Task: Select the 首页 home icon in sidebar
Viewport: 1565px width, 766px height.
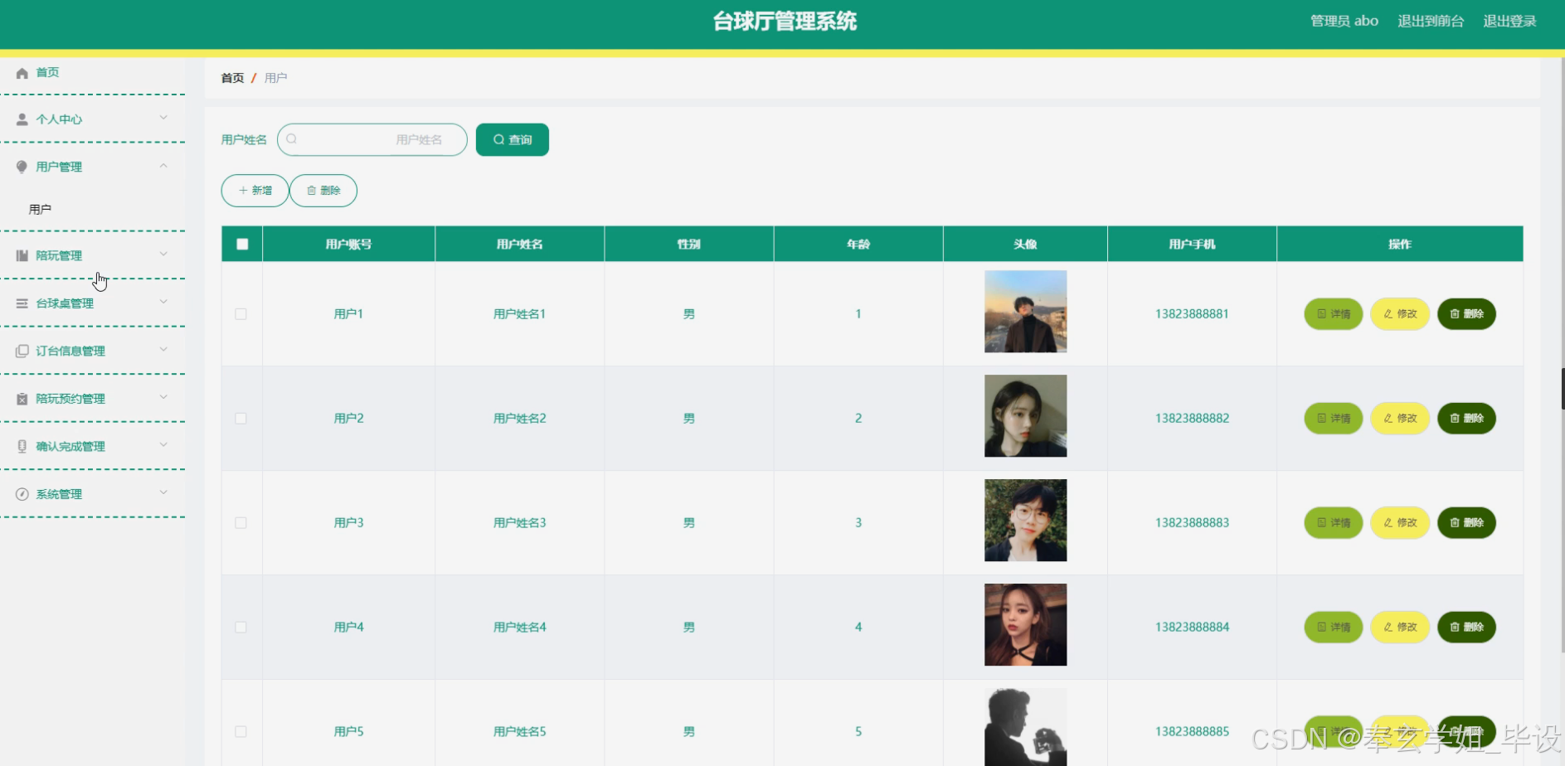Action: click(22, 73)
